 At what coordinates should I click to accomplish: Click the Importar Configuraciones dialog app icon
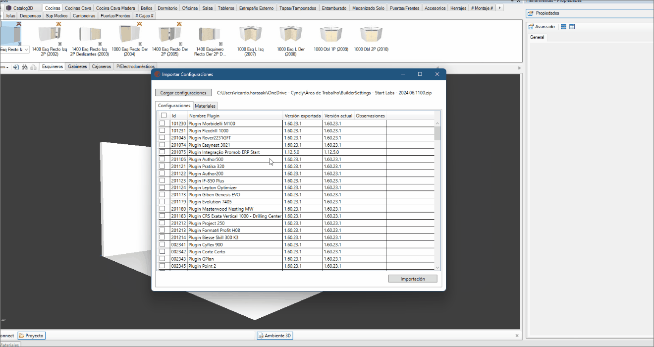(x=158, y=74)
